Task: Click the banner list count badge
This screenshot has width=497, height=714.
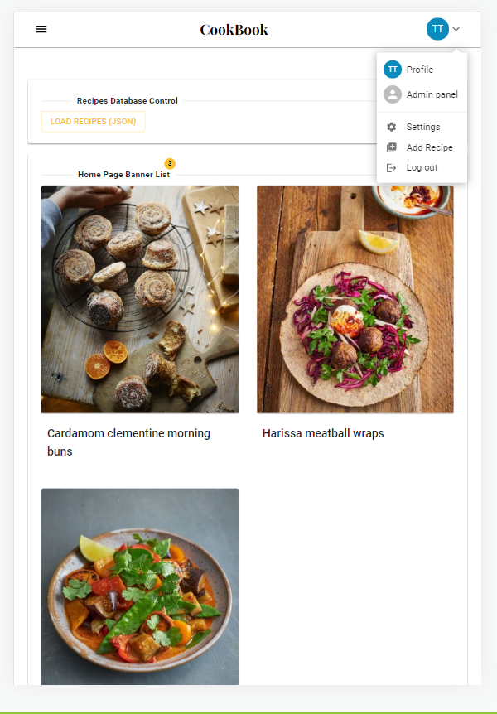Action: (x=169, y=163)
